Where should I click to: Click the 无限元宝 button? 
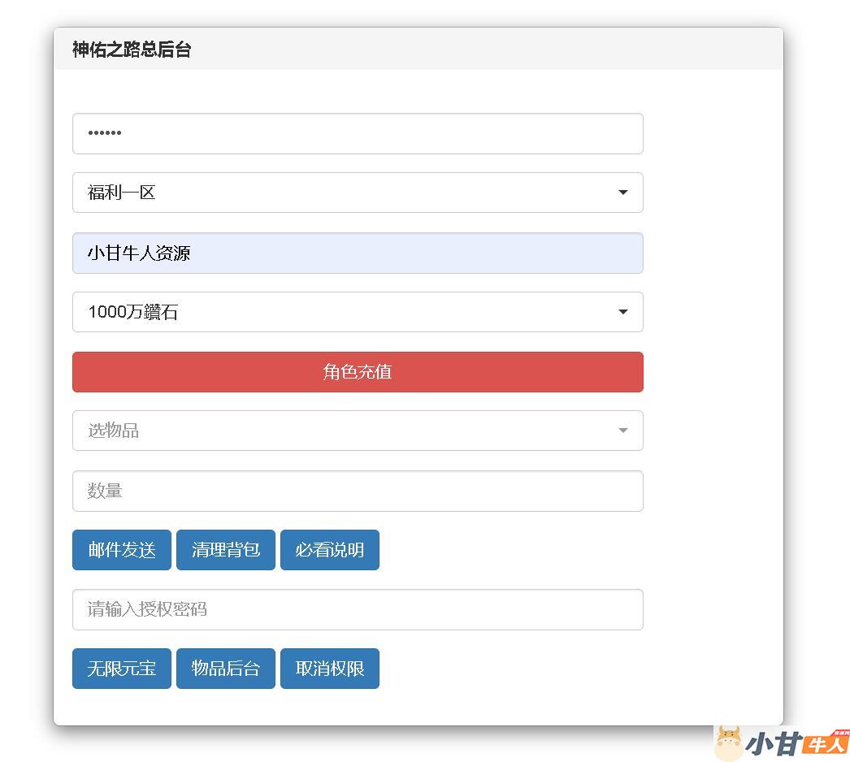point(122,669)
